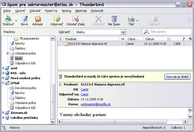Open the Zobraziť menu

[35, 11]
